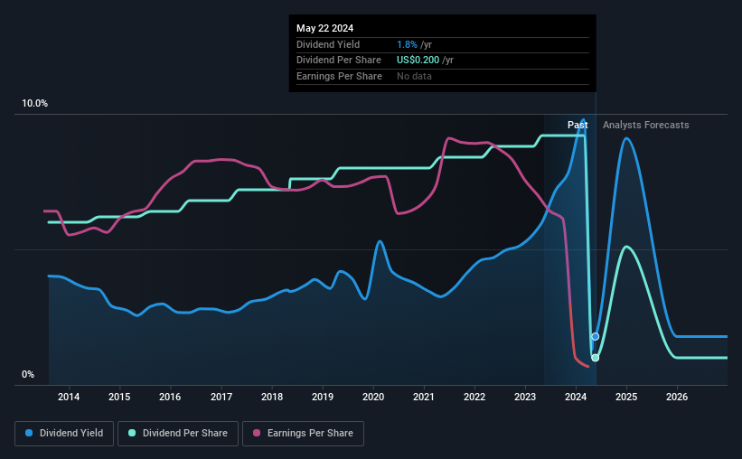Click the May 22 2024 tooltip date
This screenshot has width=742, height=459.
pyautogui.click(x=325, y=28)
